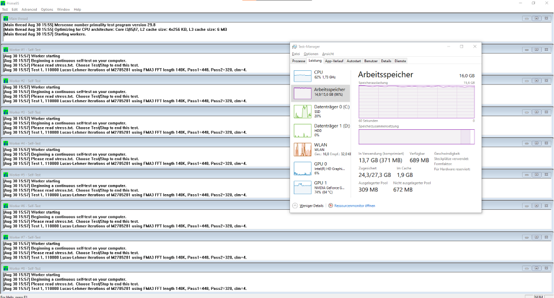Click the '672 MB' Nicht ausgelagerter Pool value
The width and height of the screenshot is (554, 298).
403,190
